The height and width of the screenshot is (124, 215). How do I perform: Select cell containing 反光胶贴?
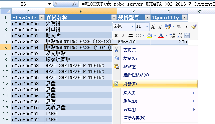point(78,54)
